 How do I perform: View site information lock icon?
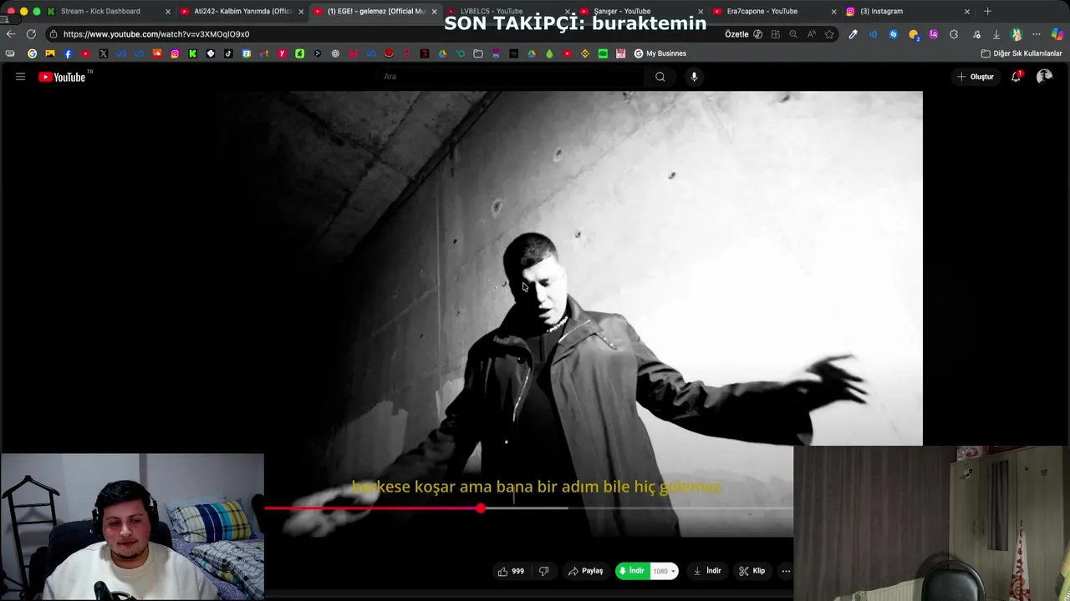tap(53, 34)
